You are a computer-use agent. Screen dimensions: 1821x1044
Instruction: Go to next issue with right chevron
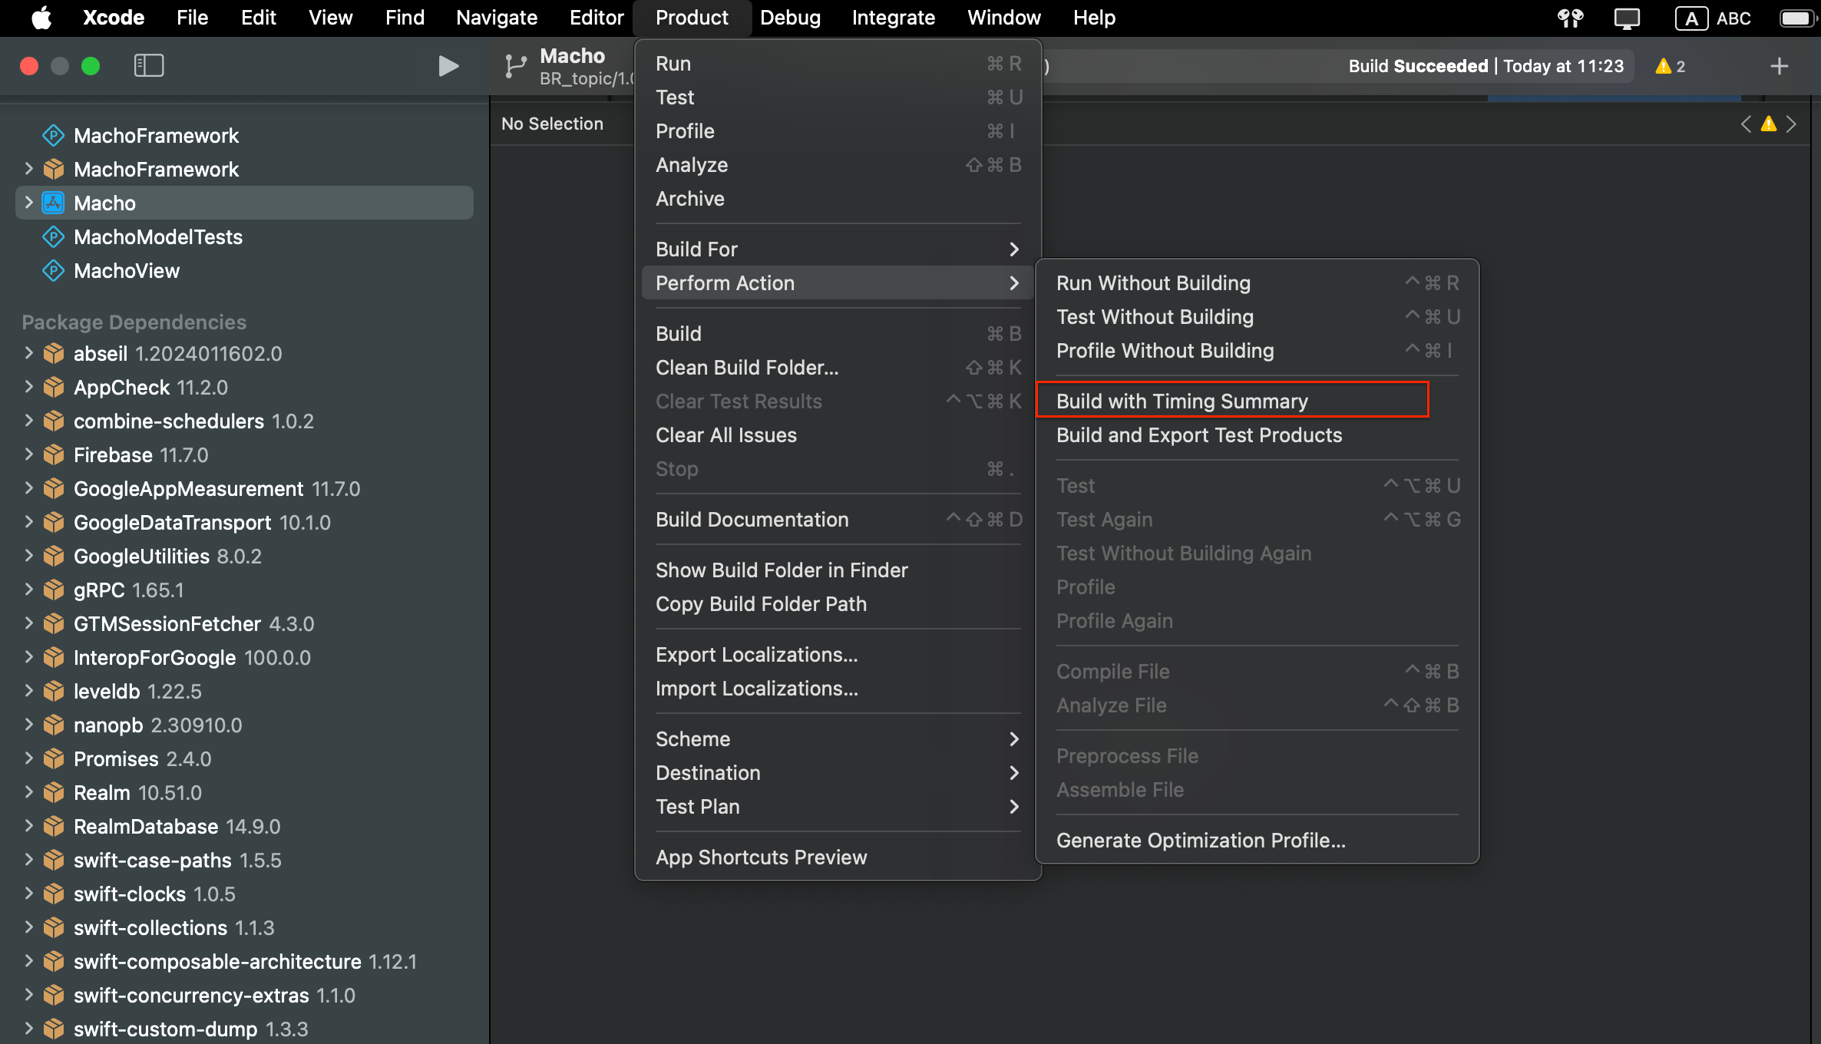pyautogui.click(x=1791, y=124)
